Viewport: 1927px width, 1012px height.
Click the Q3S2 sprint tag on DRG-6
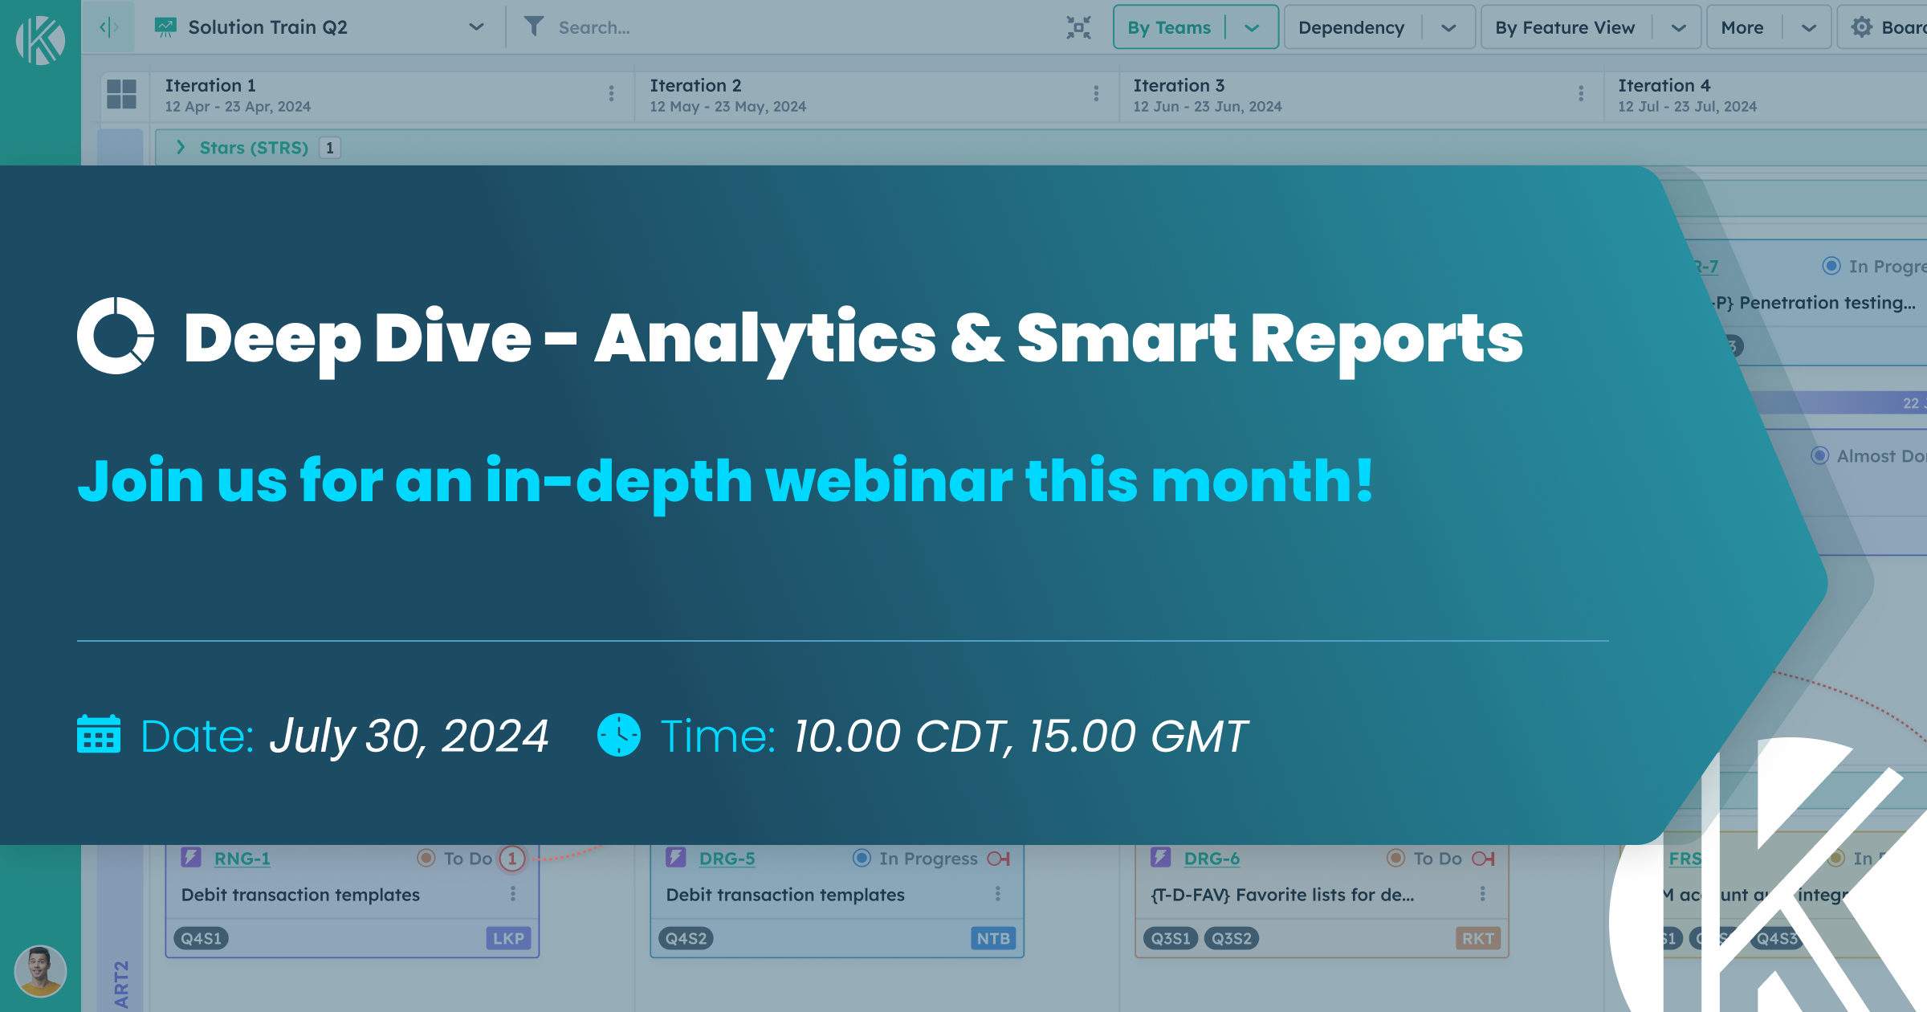[x=1232, y=938]
